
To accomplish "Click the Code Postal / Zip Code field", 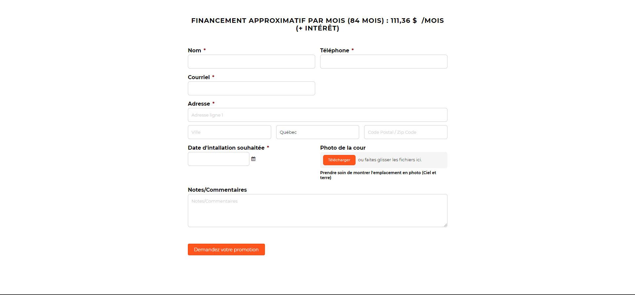I will (405, 132).
